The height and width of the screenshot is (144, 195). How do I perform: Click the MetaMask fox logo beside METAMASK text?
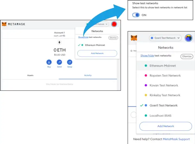4,24
